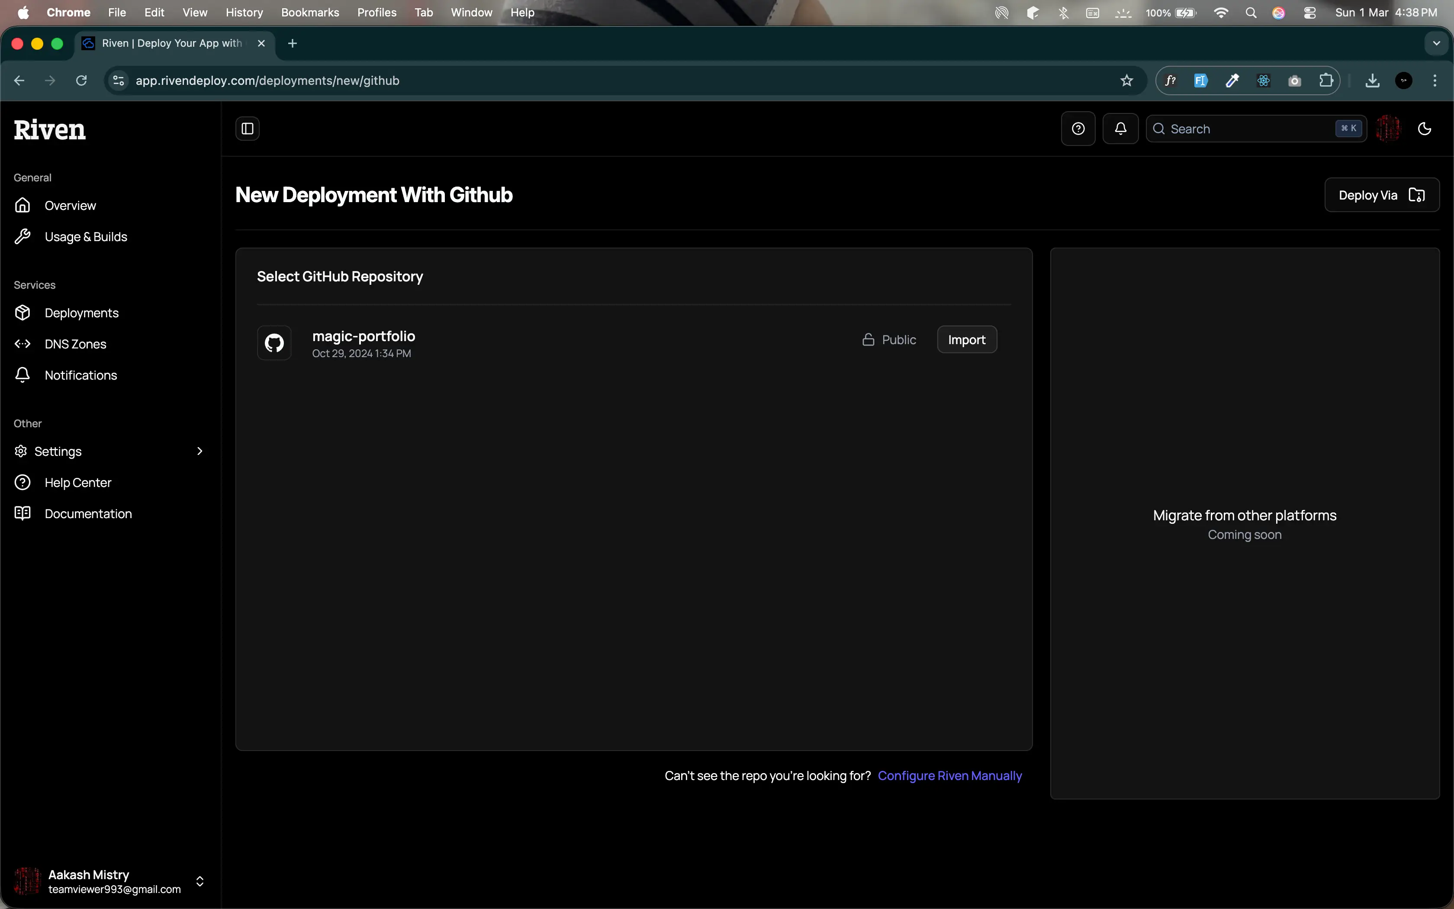Open the Documentation page
This screenshot has width=1454, height=909.
click(x=88, y=513)
